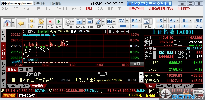This screenshot has height=100, width=205.
Task: Open the 银泰证券网 link
Action: [x=136, y=9]
